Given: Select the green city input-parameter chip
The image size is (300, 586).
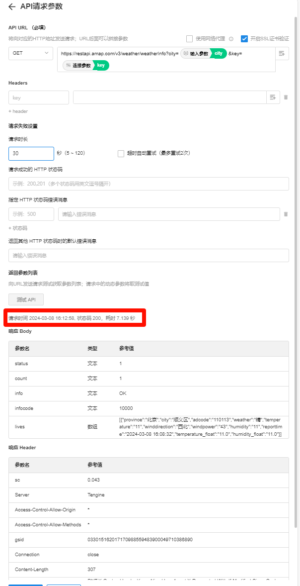Looking at the screenshot, I should (219, 53).
